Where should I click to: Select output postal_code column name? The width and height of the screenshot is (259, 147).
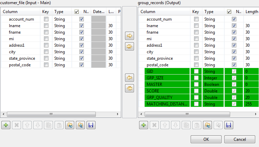pos(157,65)
